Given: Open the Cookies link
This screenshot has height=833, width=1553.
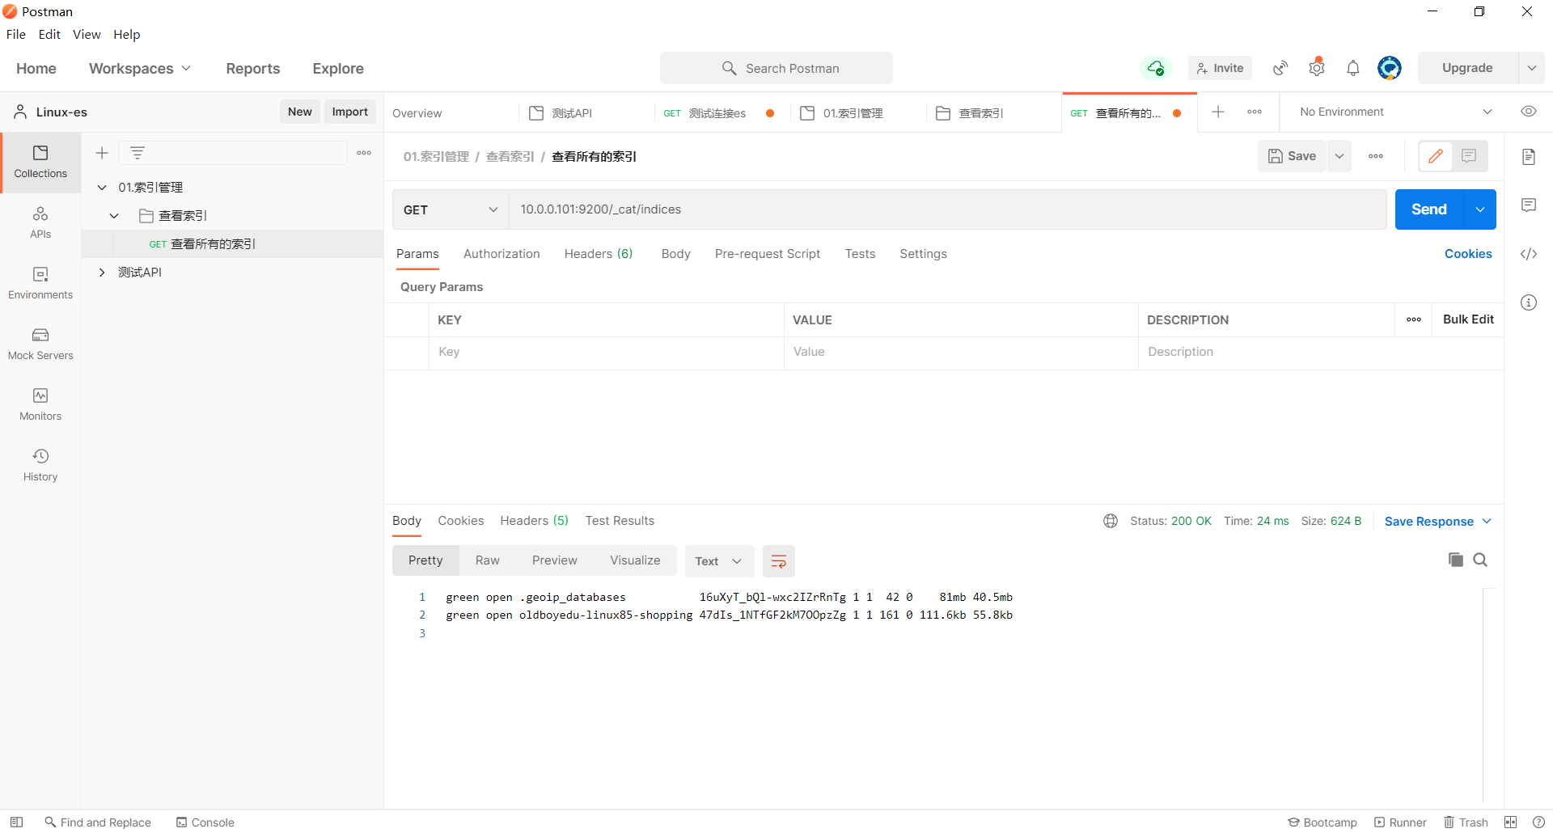Looking at the screenshot, I should click(x=1468, y=254).
